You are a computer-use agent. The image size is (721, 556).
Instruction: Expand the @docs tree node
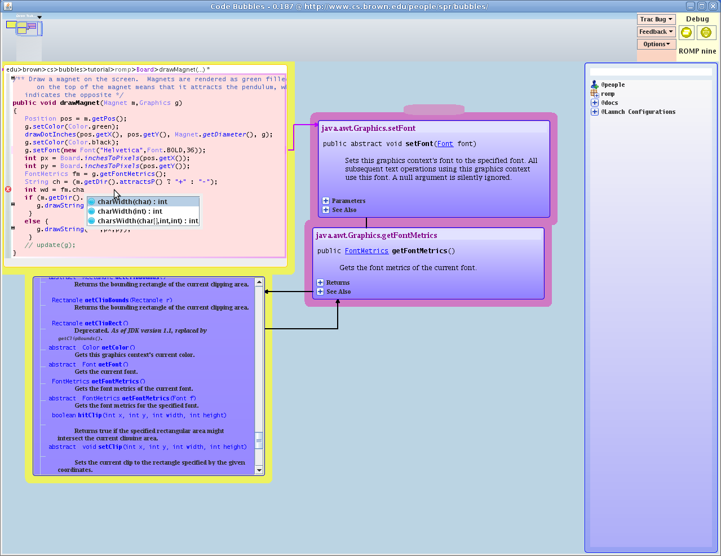[594, 103]
